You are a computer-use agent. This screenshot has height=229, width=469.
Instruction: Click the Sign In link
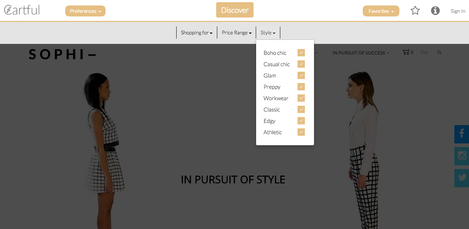(458, 11)
